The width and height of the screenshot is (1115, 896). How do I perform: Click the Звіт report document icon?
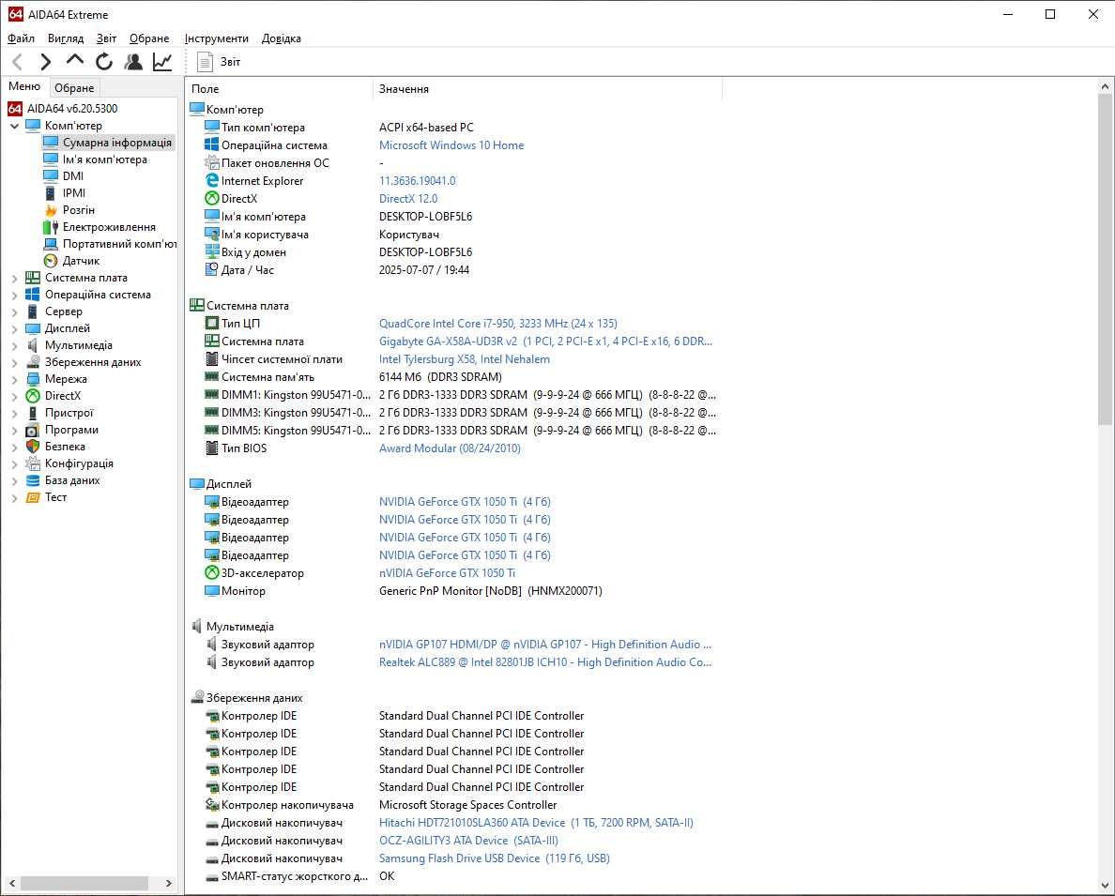tap(205, 63)
